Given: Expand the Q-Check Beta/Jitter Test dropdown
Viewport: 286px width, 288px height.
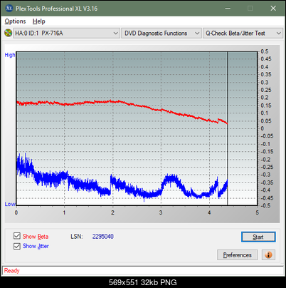Looking at the screenshot, I should click(243, 34).
